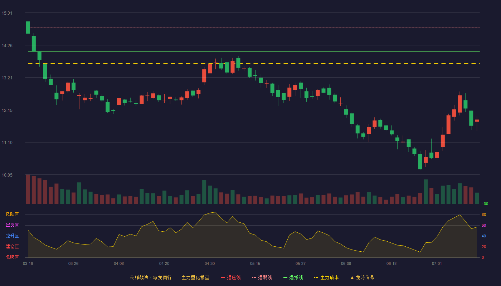Toggle the 强弱线 legend entry
This screenshot has height=286, width=501.
click(x=262, y=277)
